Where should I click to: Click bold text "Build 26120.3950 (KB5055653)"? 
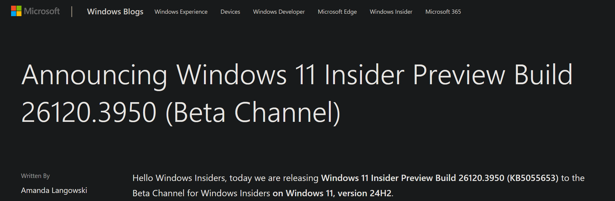point(497,178)
